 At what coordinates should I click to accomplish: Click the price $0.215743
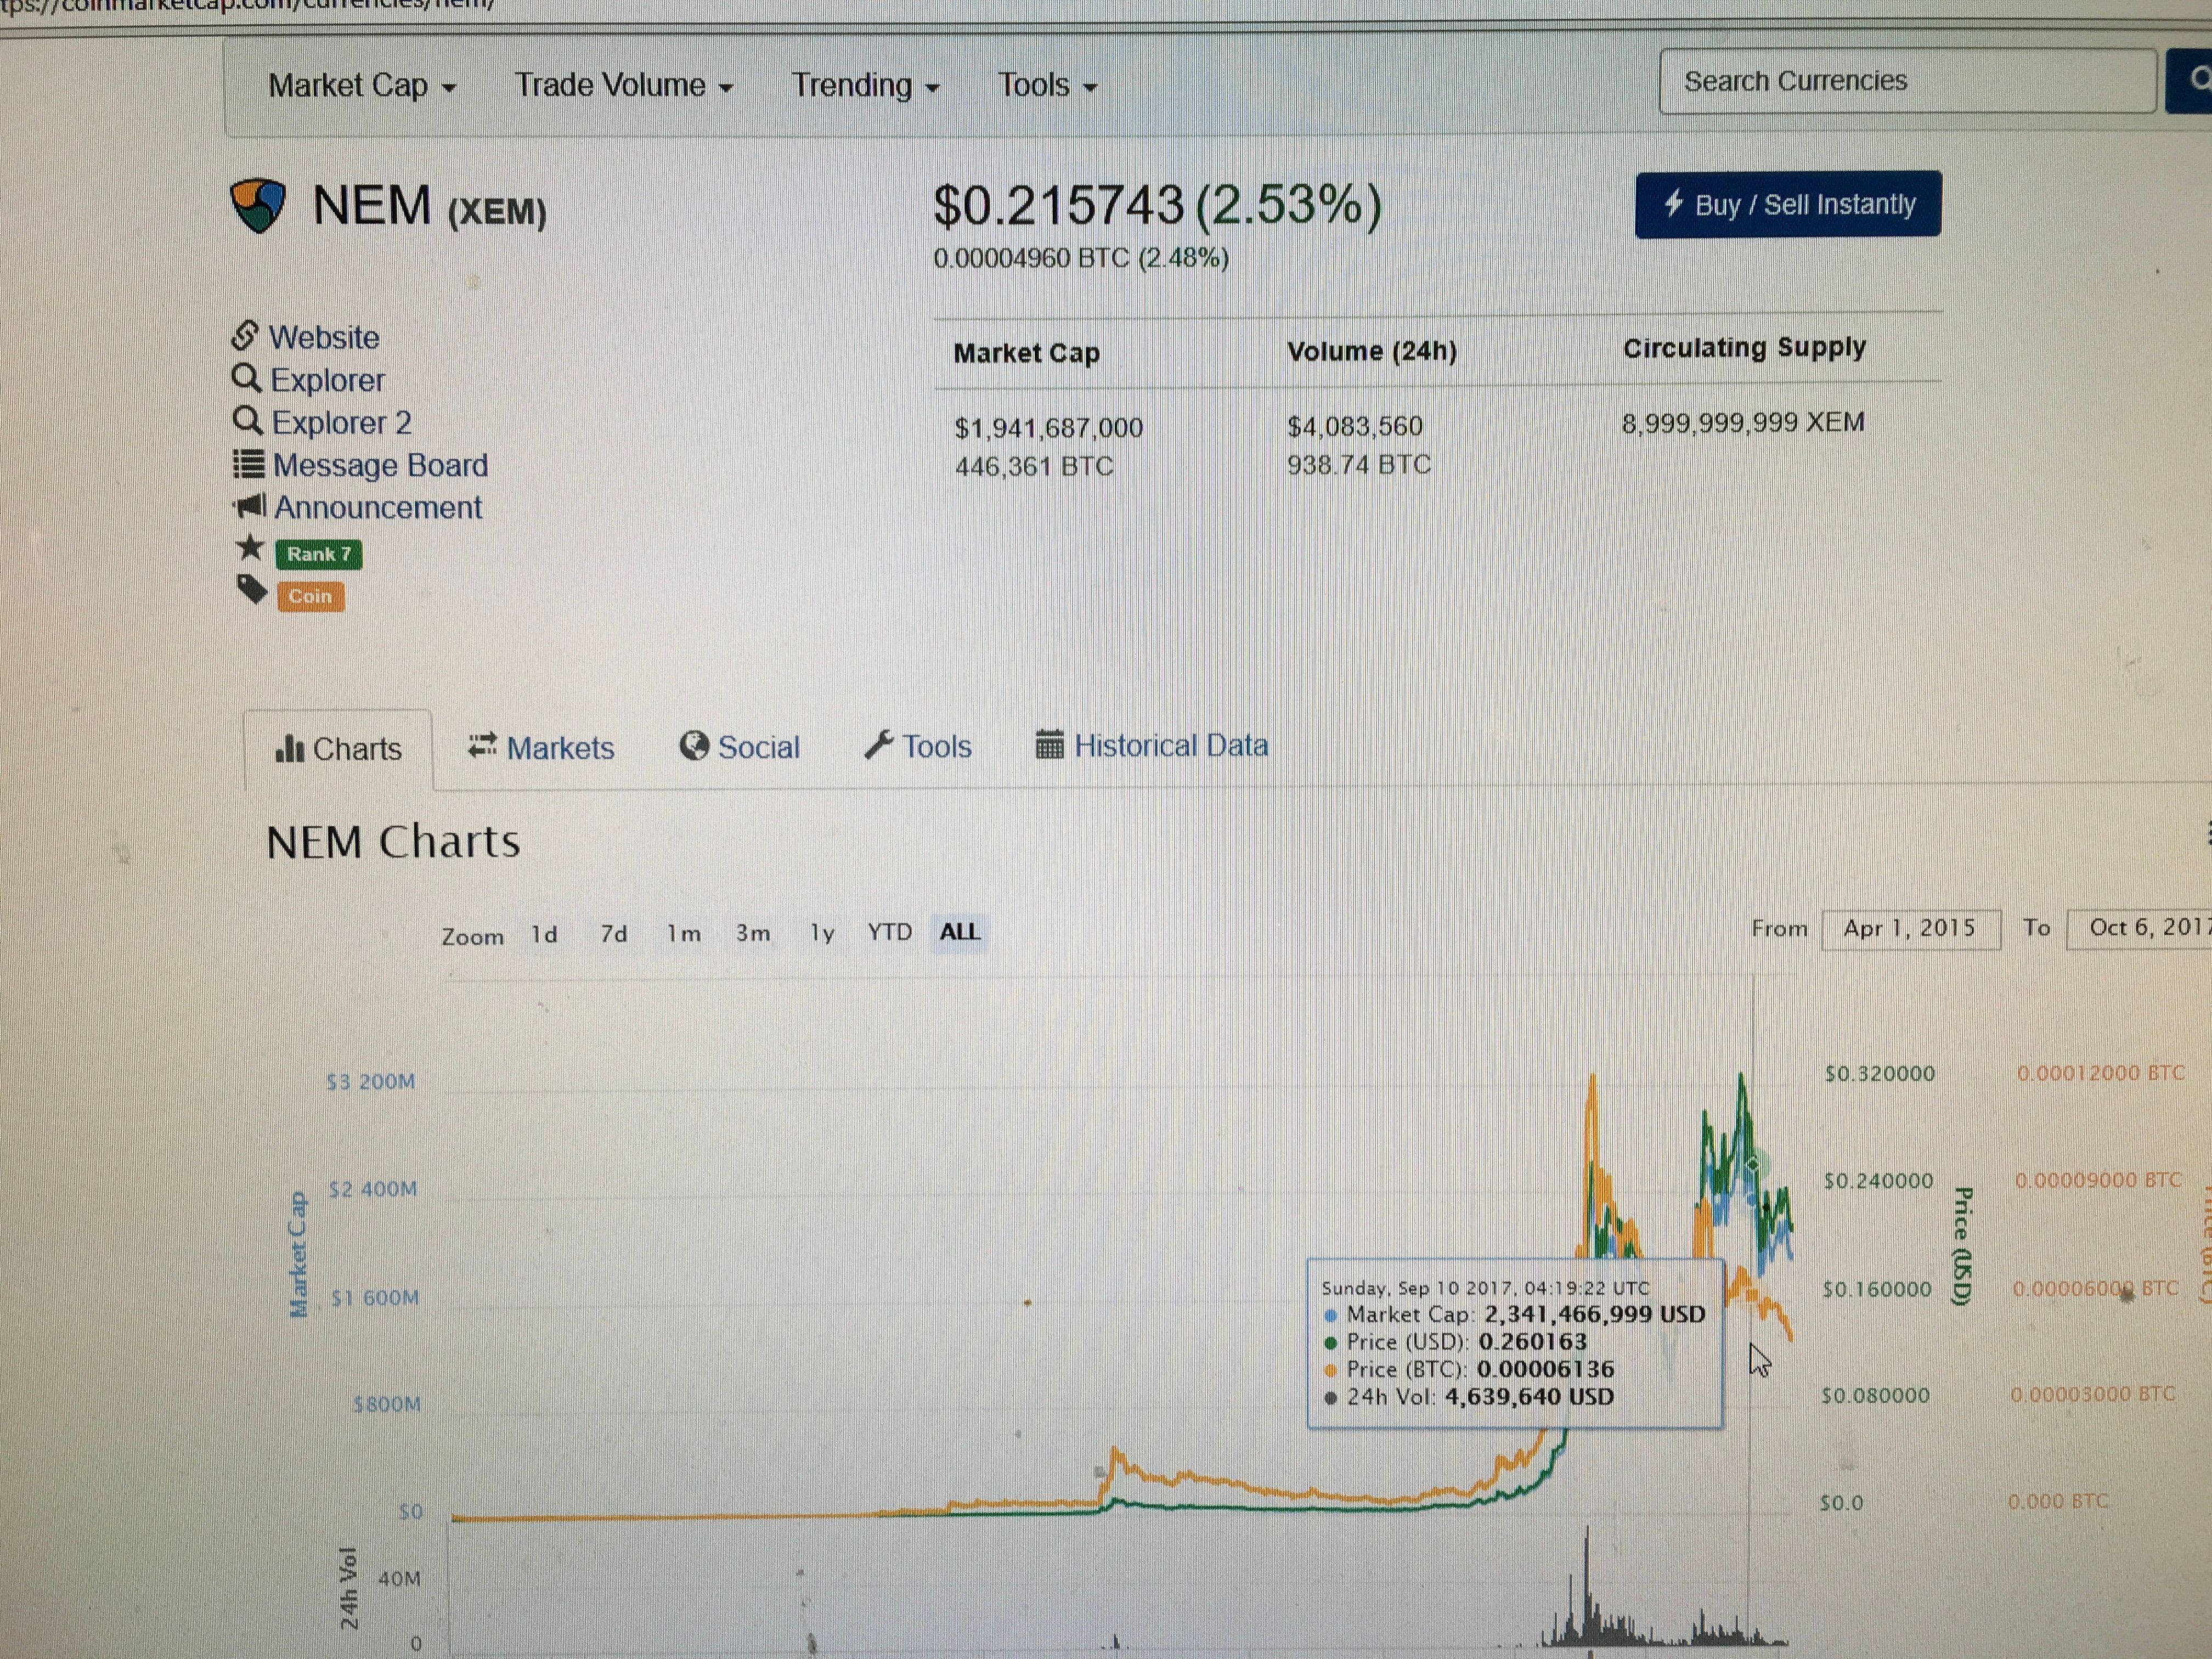tap(1059, 205)
